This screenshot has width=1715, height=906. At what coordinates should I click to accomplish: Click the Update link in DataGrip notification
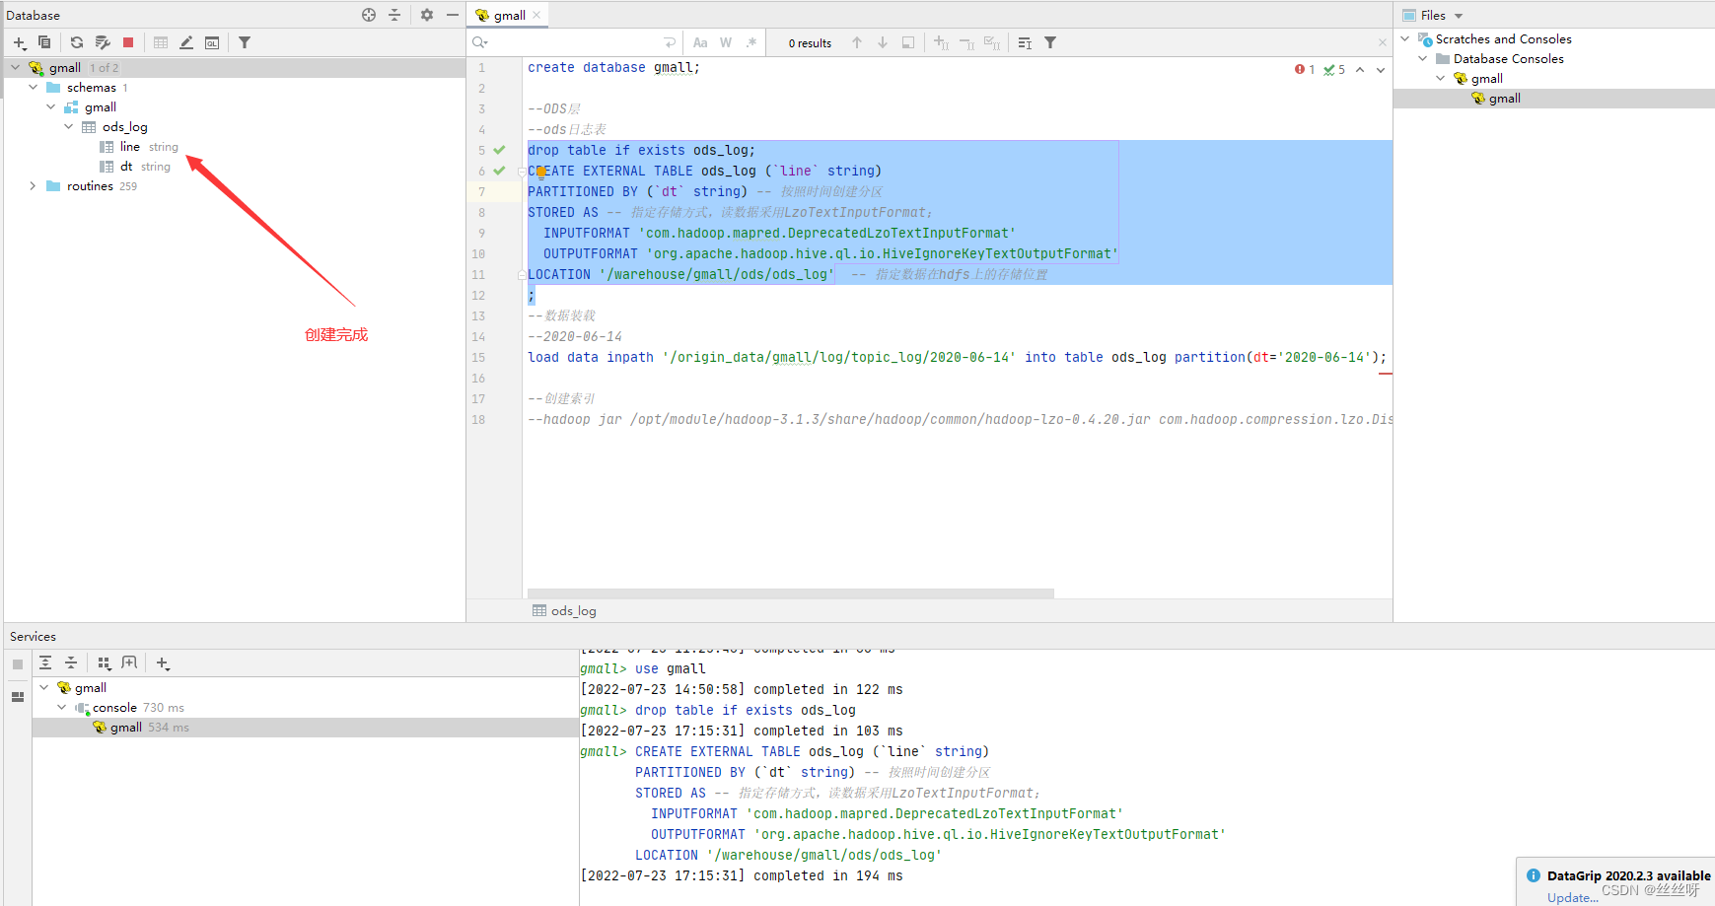pyautogui.click(x=1570, y=897)
